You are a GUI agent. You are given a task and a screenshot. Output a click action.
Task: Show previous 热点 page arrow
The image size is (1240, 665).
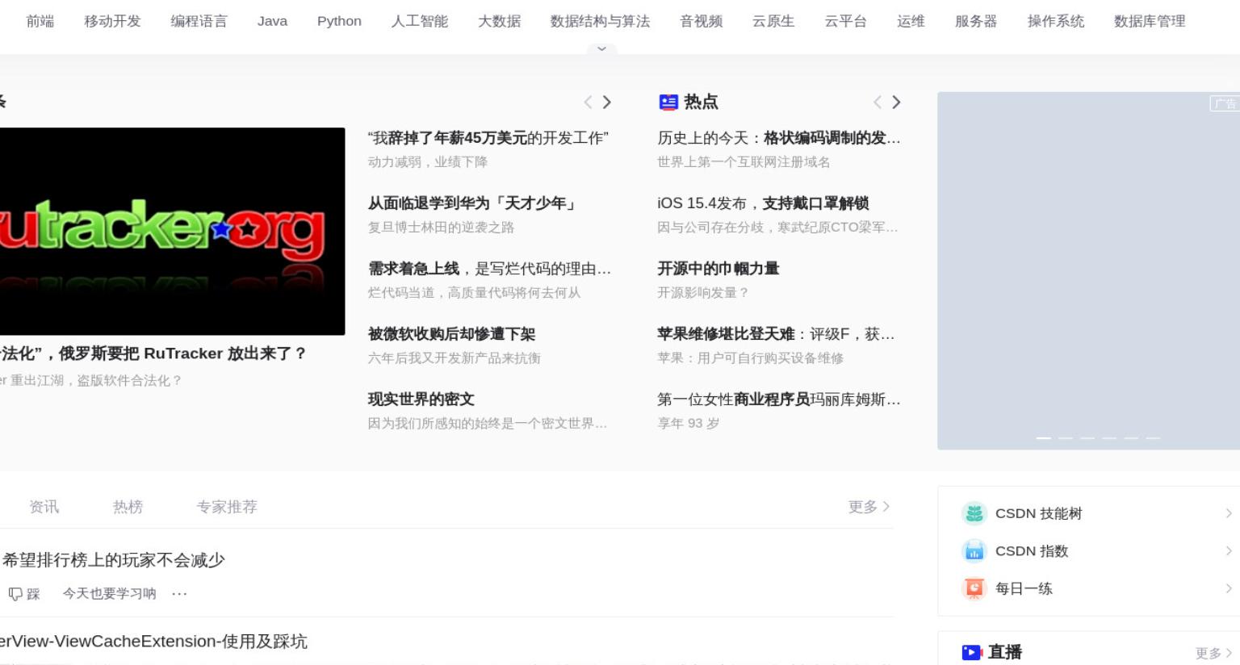(x=877, y=102)
